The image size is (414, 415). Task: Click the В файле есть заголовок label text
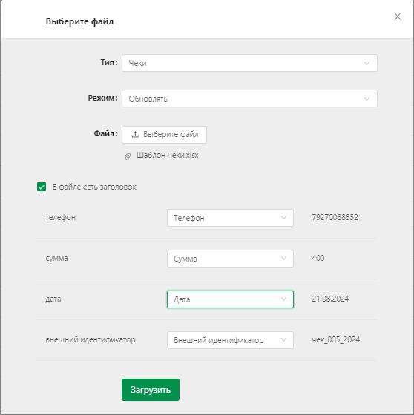pos(94,187)
